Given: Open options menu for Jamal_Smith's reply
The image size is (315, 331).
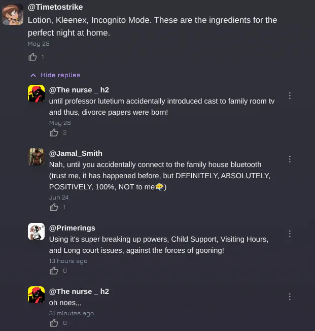Looking at the screenshot, I should click(x=290, y=159).
